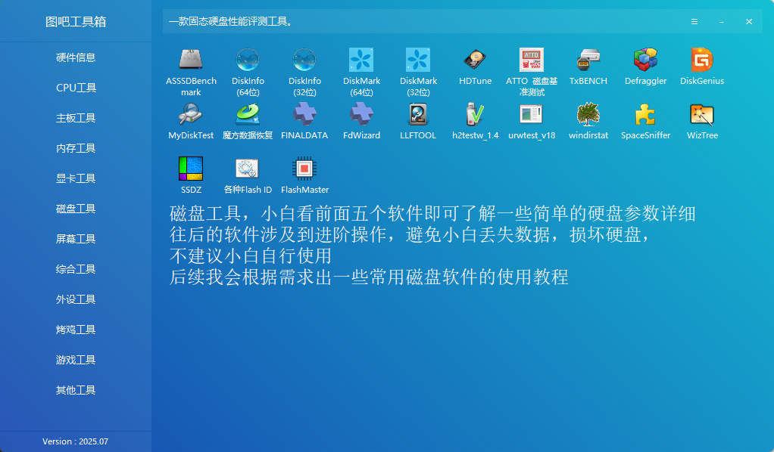Open urwtest_v18 tool

point(532,121)
